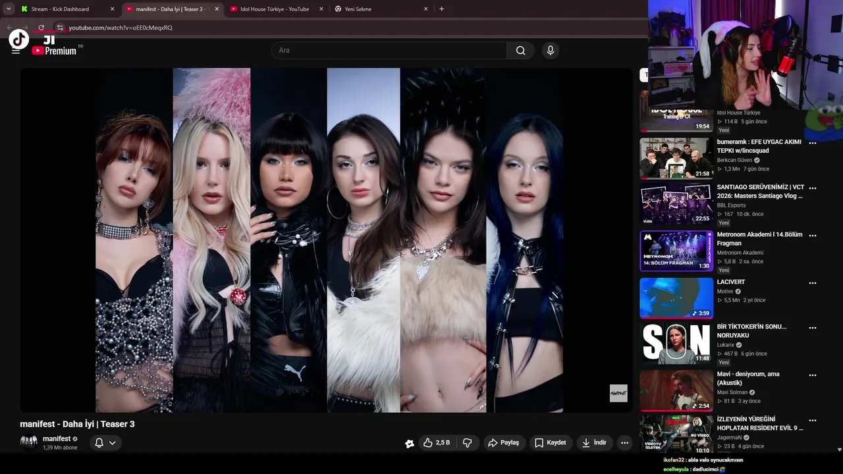Image resolution: width=843 pixels, height=474 pixels.
Task: Click the search magnifier button
Action: click(520, 50)
